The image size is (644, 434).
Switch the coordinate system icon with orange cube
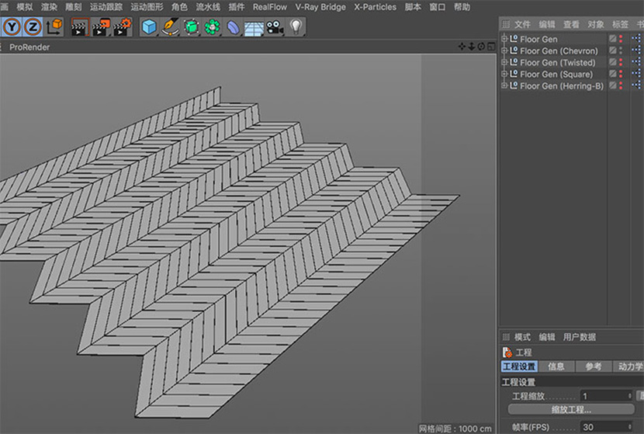[54, 27]
